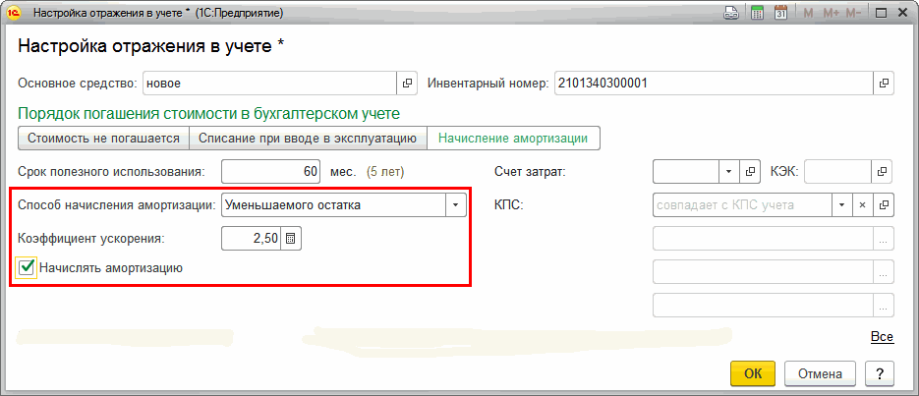
Task: Uncheck the Начислять амортизацию checkbox
Action: coord(29,267)
